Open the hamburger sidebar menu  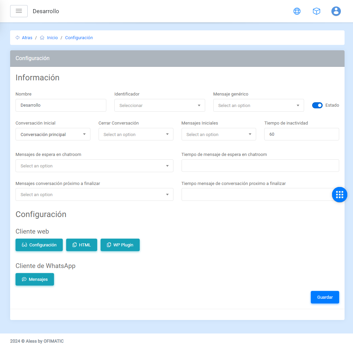click(19, 11)
